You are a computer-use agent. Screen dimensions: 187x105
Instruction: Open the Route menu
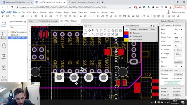(66, 12)
